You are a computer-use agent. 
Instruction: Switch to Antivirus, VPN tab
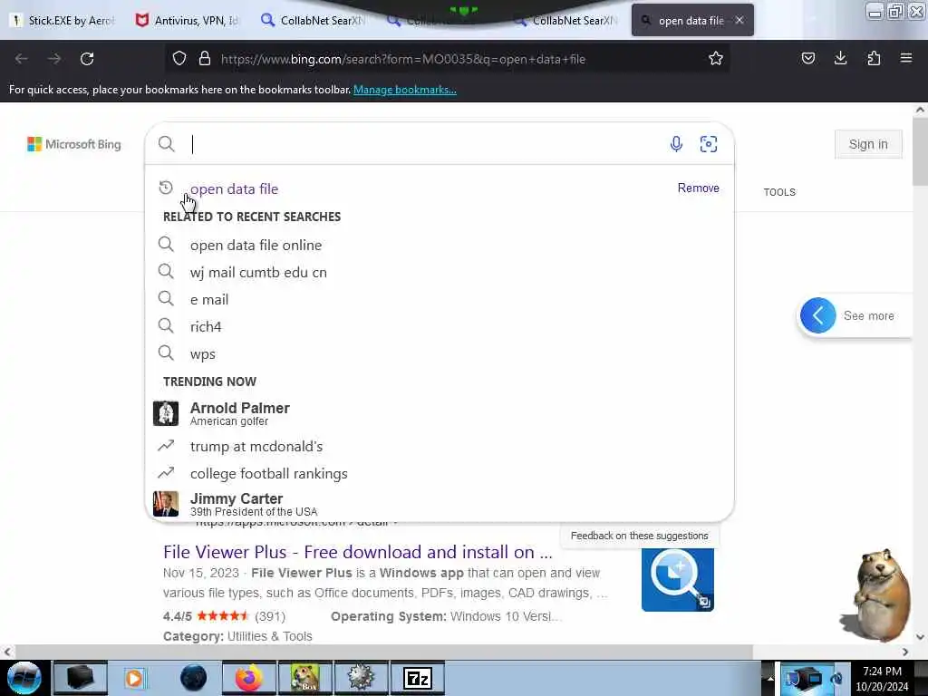pyautogui.click(x=188, y=20)
